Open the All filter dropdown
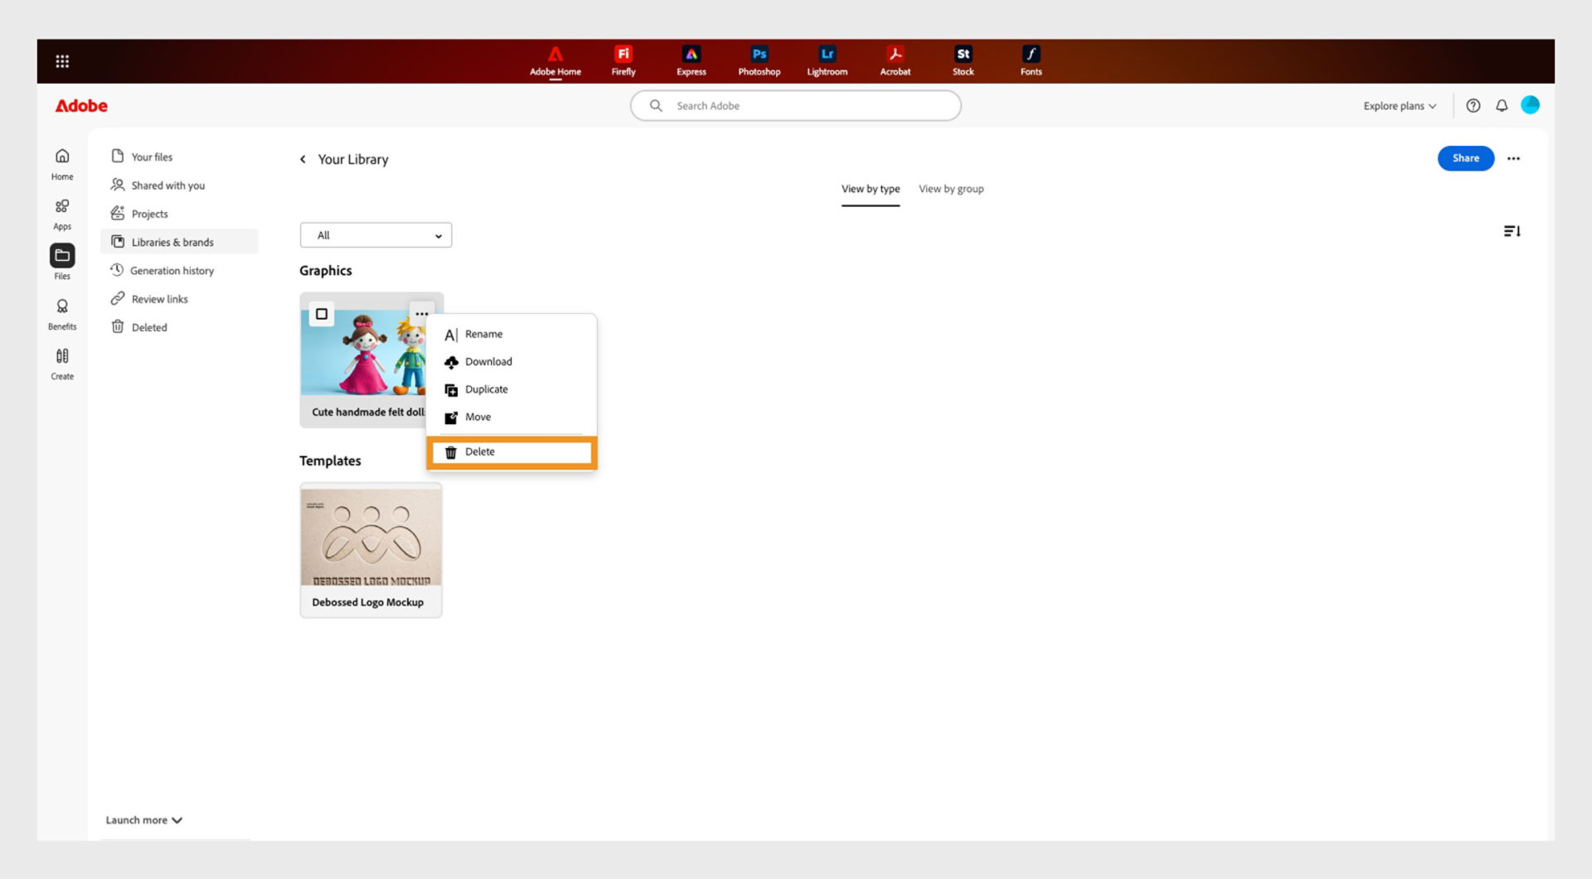 tap(375, 235)
